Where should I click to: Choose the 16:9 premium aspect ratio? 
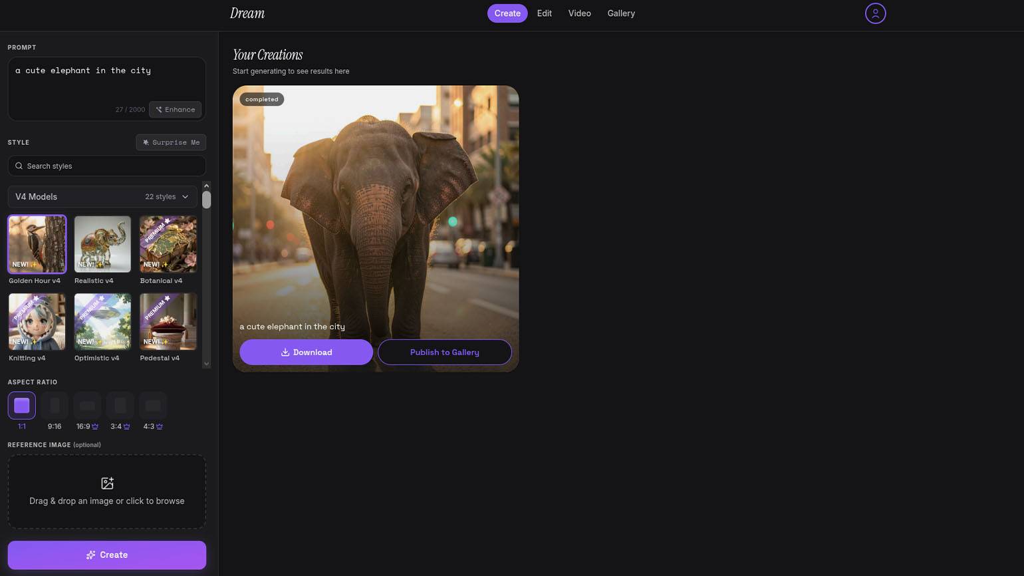pyautogui.click(x=87, y=406)
